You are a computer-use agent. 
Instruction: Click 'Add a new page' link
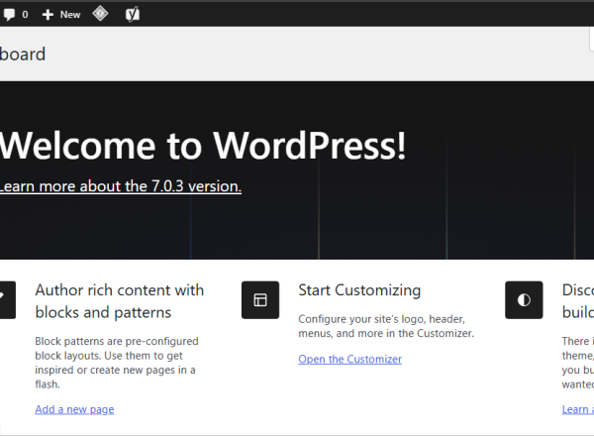74,409
